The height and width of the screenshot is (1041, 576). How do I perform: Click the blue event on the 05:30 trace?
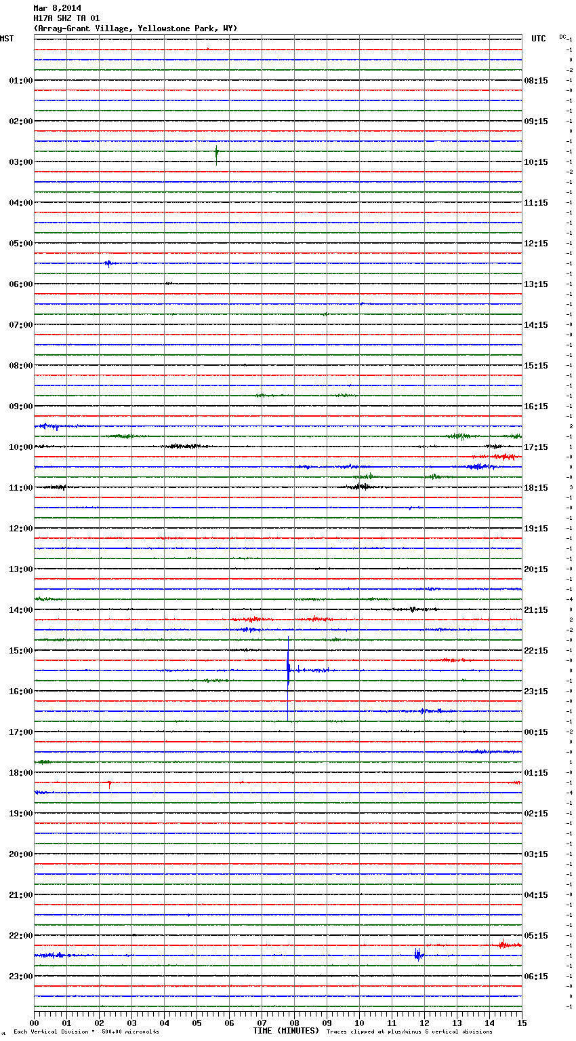point(109,263)
